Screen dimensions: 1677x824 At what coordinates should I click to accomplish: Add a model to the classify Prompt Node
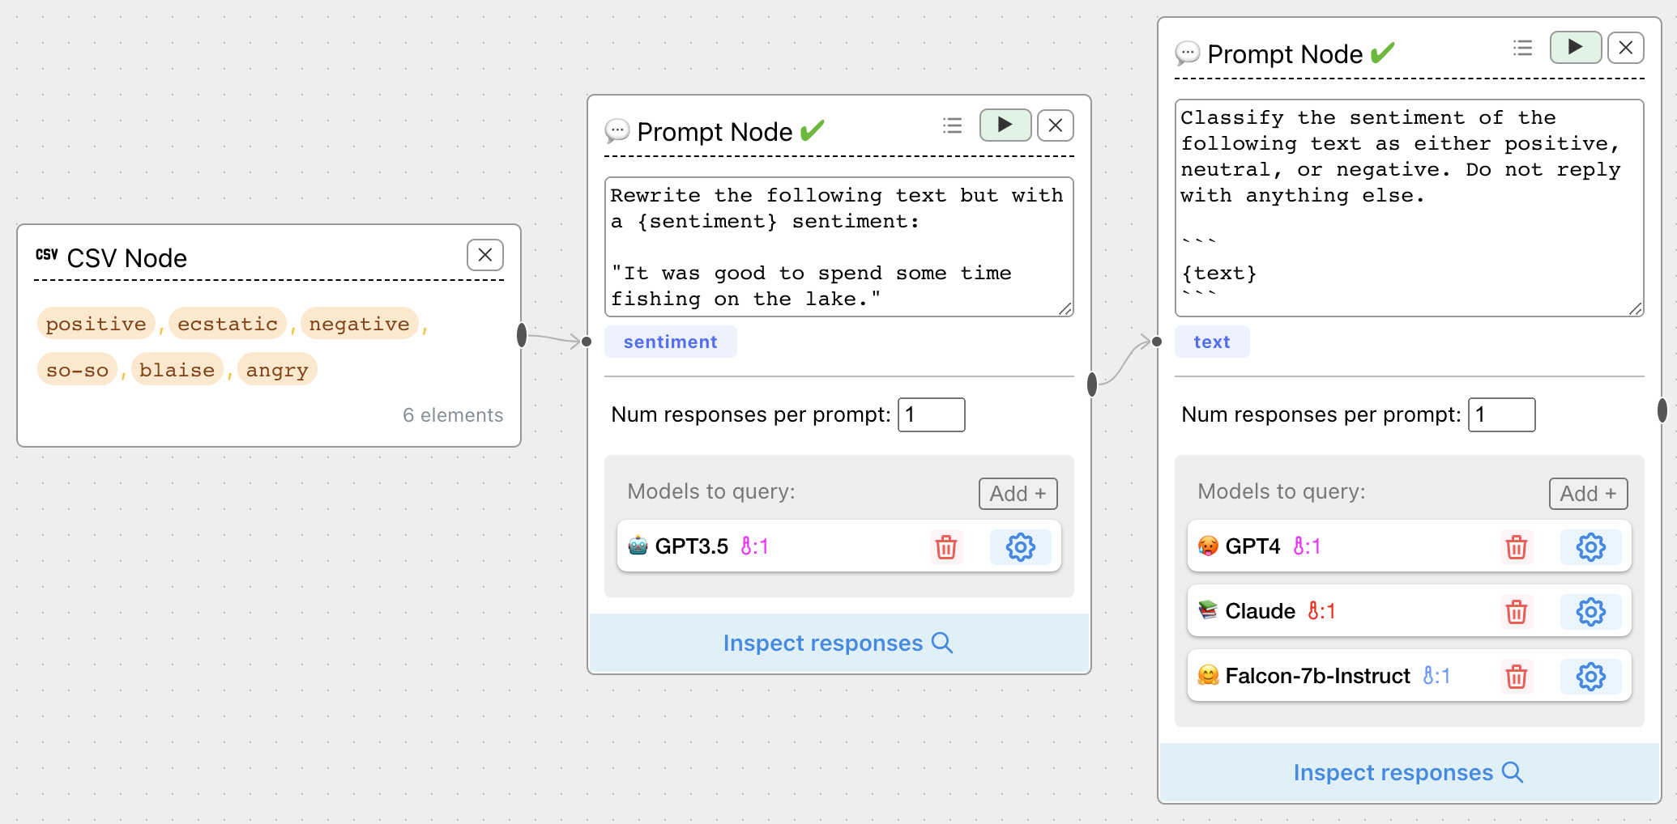point(1588,494)
